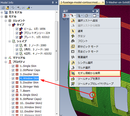Expand the マテリアル tree node

6,58
